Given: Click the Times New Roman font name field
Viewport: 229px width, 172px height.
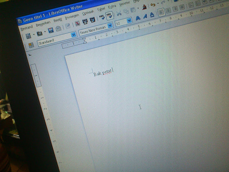Looking at the screenshot, I should [x=93, y=30].
